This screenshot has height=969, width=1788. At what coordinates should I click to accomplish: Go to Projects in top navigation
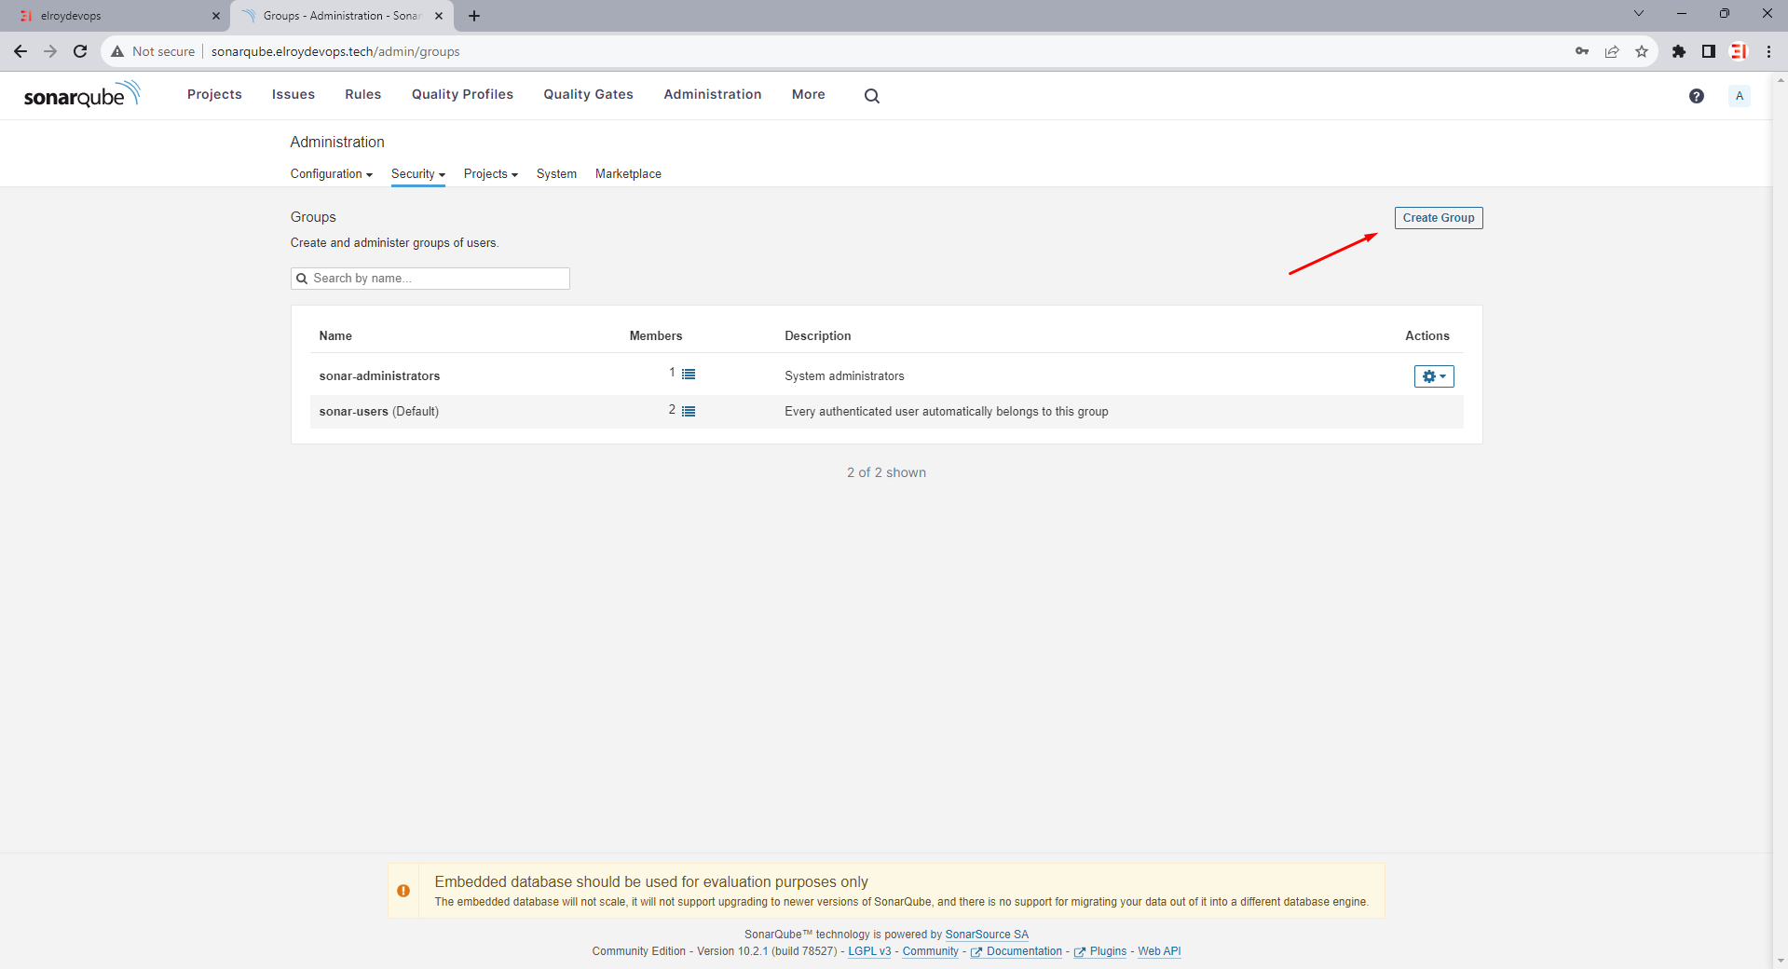(x=214, y=94)
